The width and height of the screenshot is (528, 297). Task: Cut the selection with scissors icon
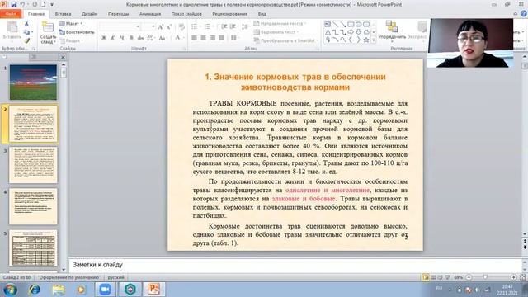26,24
